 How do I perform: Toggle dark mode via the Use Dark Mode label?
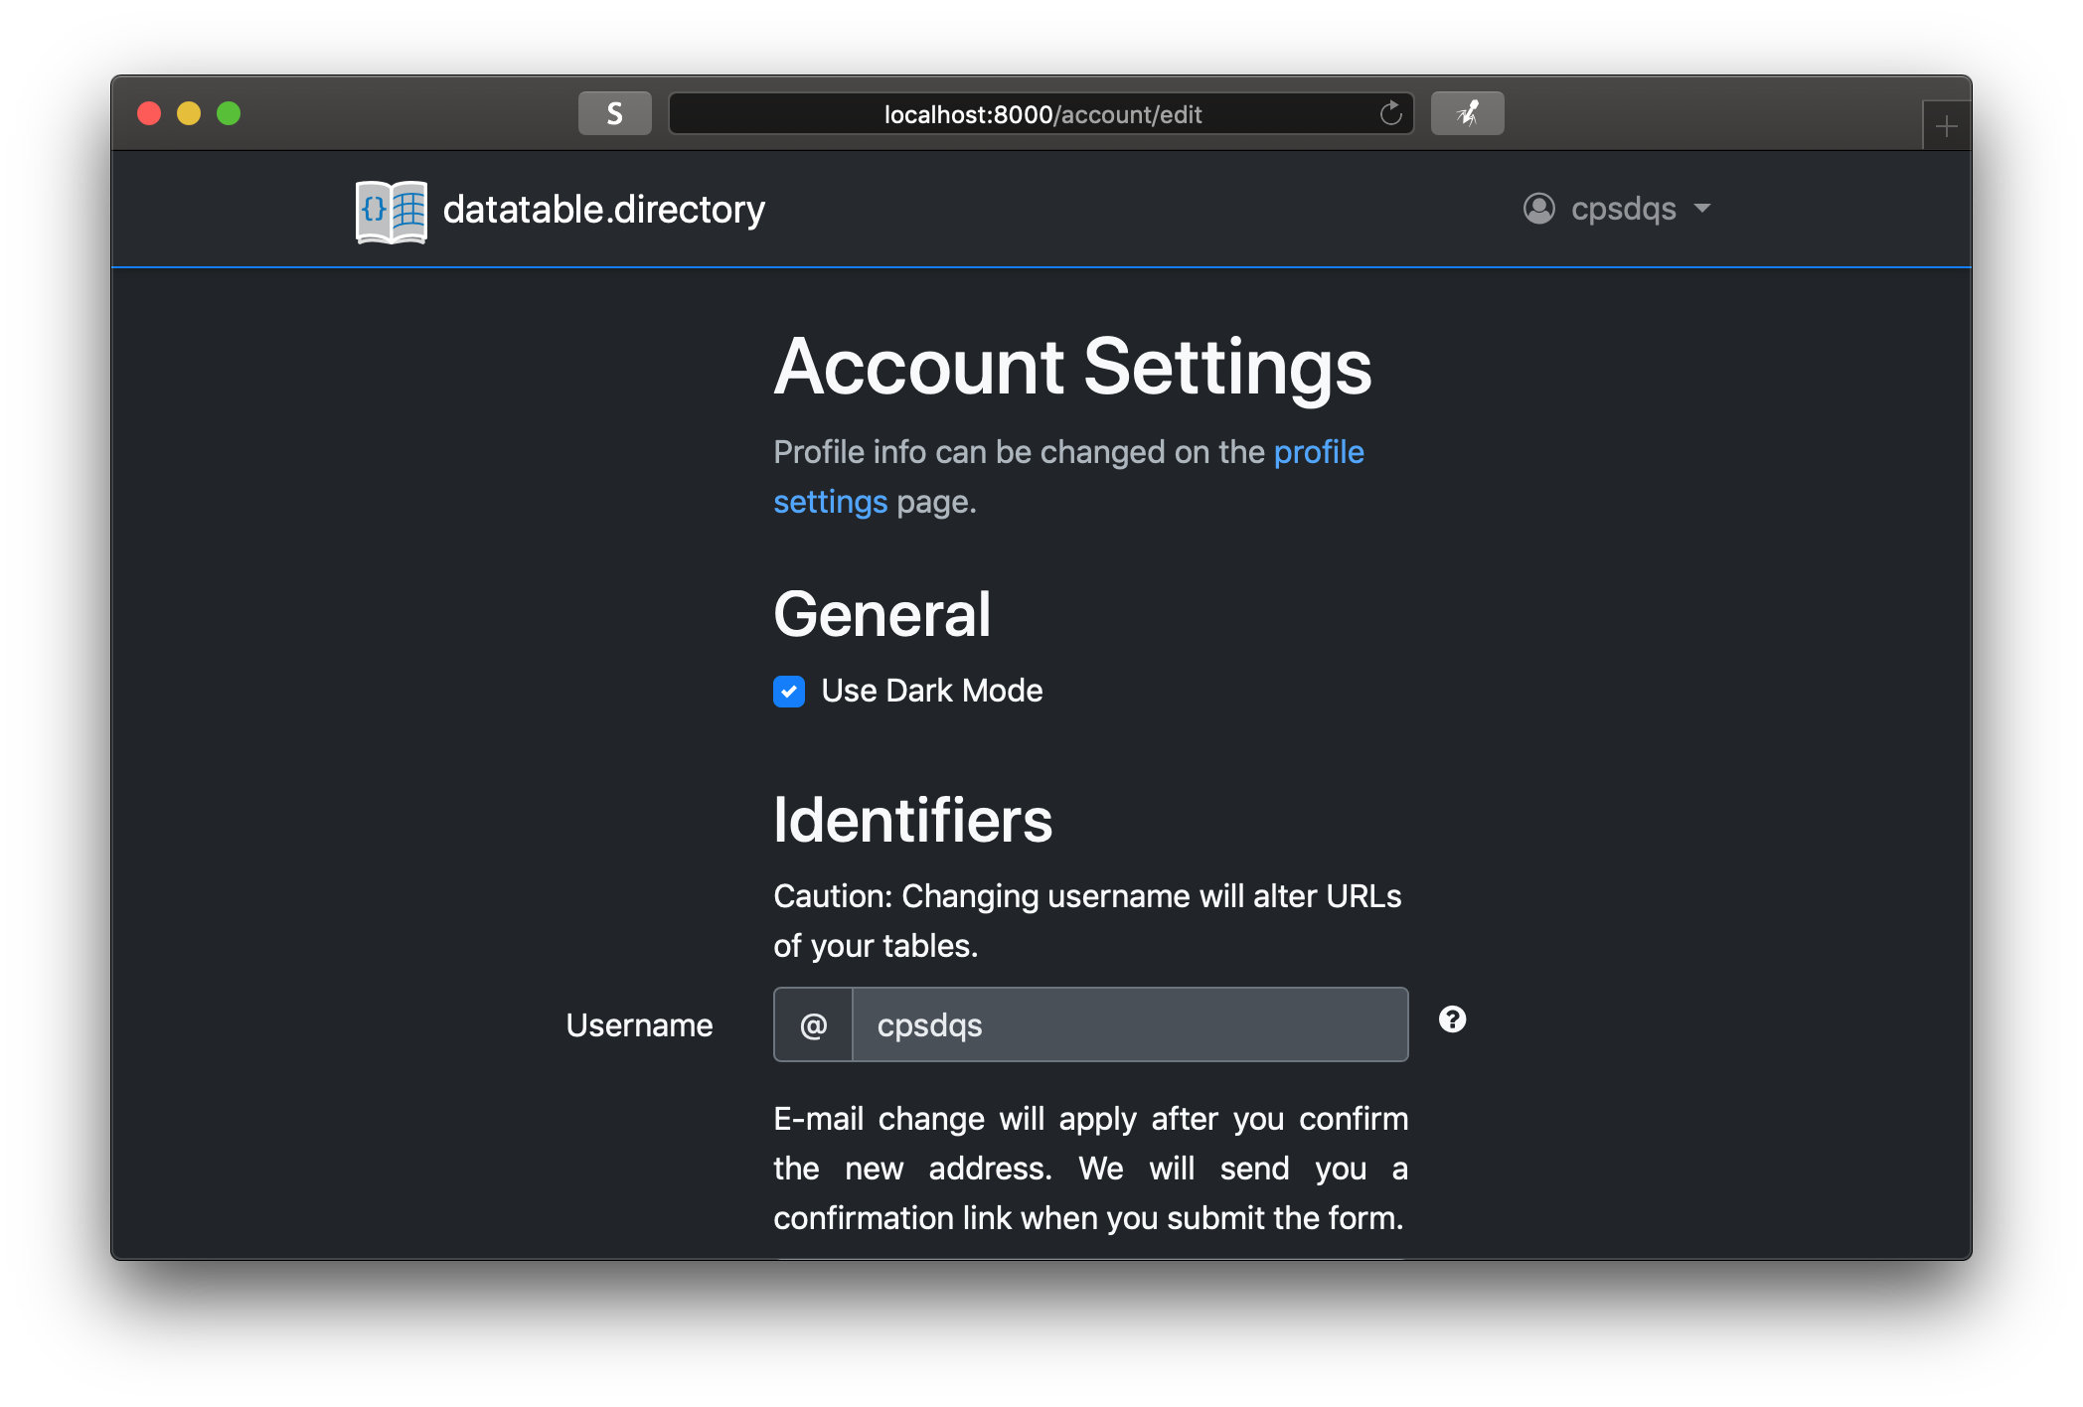931,692
